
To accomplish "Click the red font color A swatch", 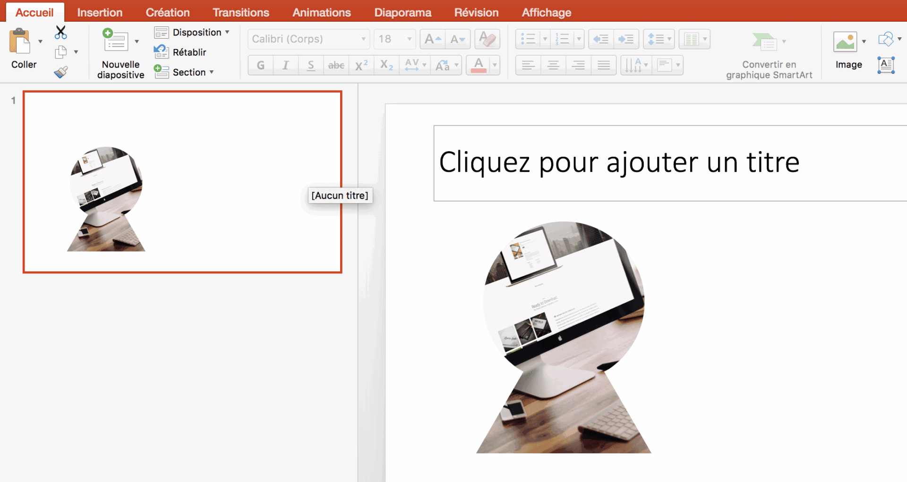I will point(479,65).
